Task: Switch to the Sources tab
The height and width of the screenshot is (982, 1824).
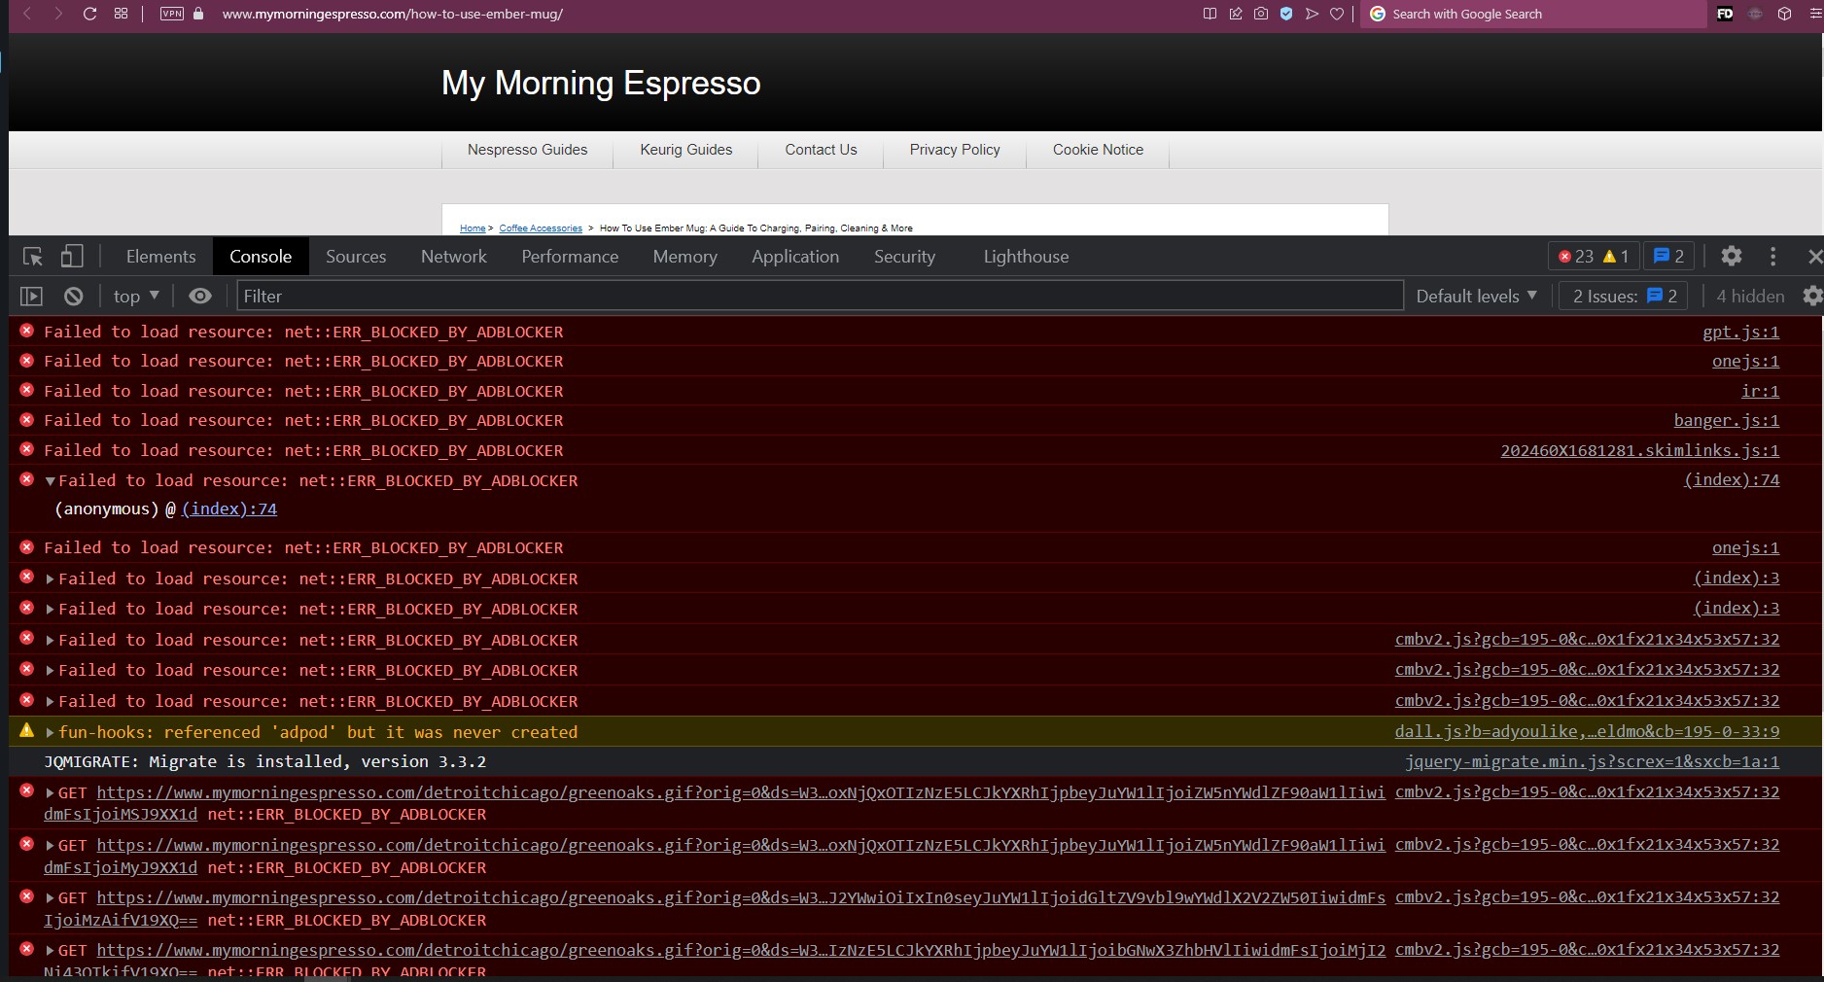Action: pos(356,257)
